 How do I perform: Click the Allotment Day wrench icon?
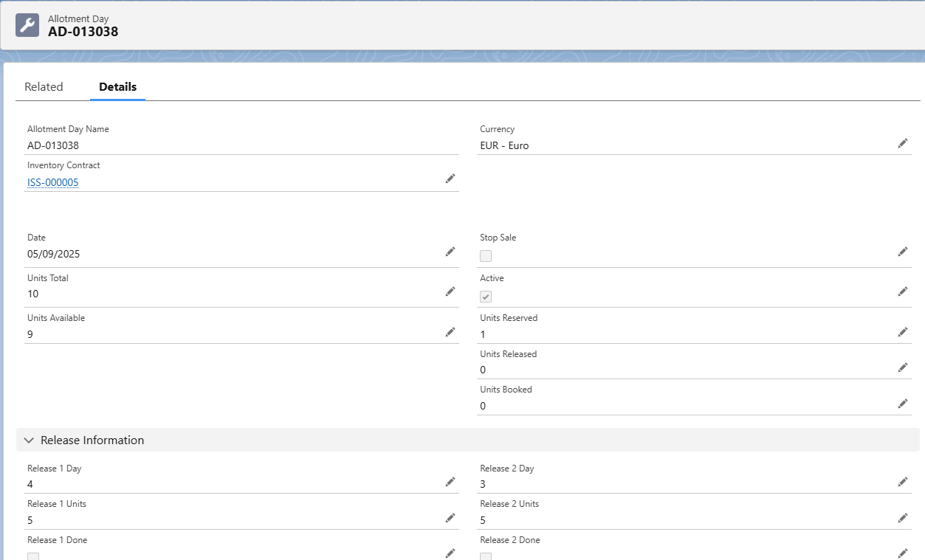pyautogui.click(x=27, y=25)
